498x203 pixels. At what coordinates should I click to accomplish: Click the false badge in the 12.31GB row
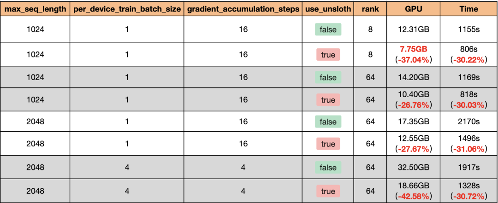(x=328, y=30)
